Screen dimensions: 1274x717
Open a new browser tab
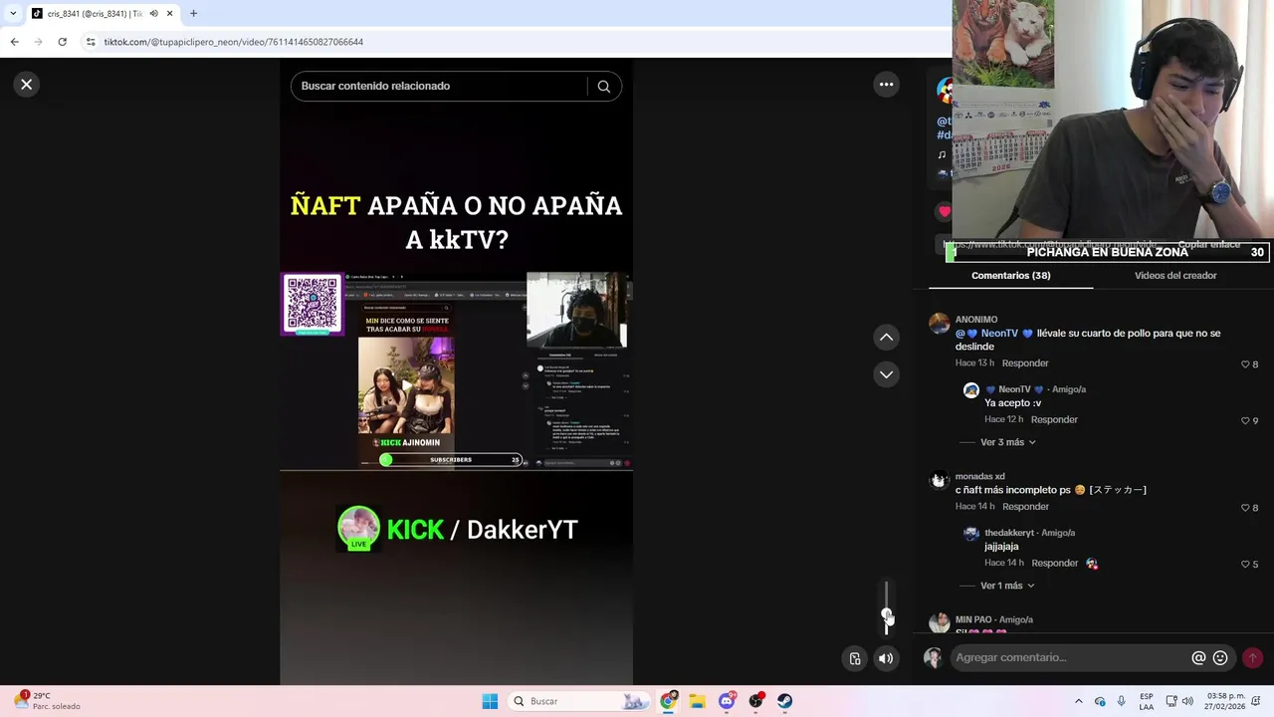pos(193,14)
